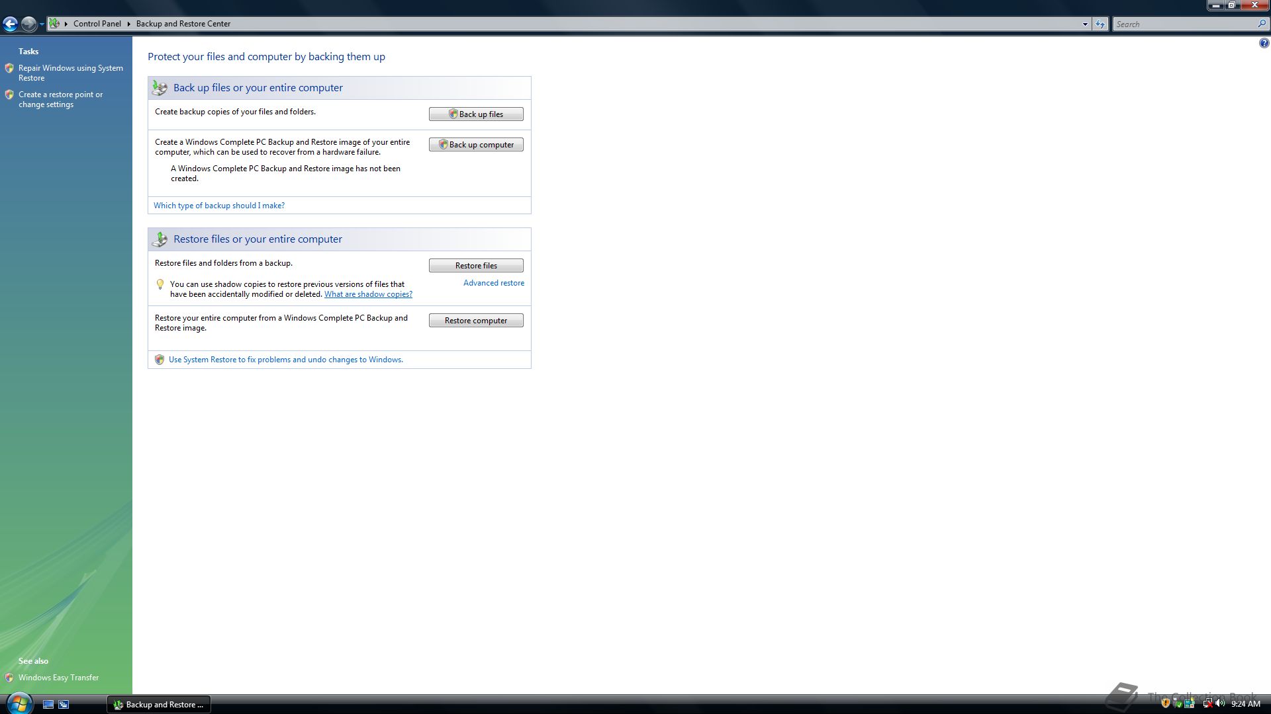Click the 9:24 AM clock
This screenshot has height=714, width=1271.
(1246, 704)
